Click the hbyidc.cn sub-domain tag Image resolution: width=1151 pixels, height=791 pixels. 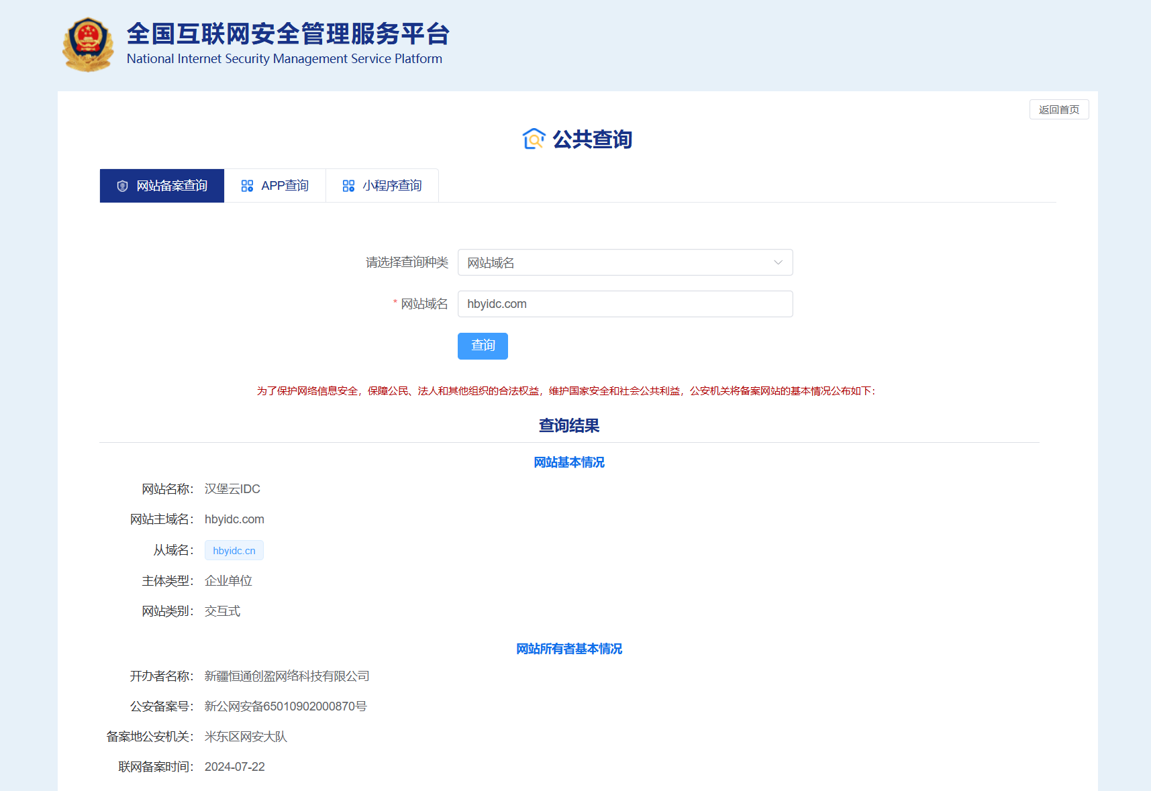(x=234, y=550)
